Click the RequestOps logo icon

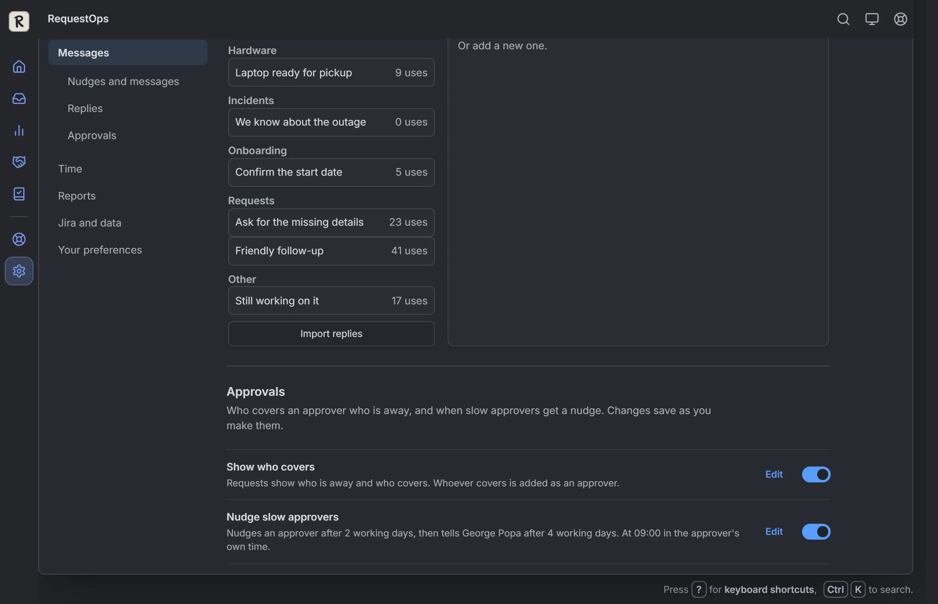click(19, 21)
